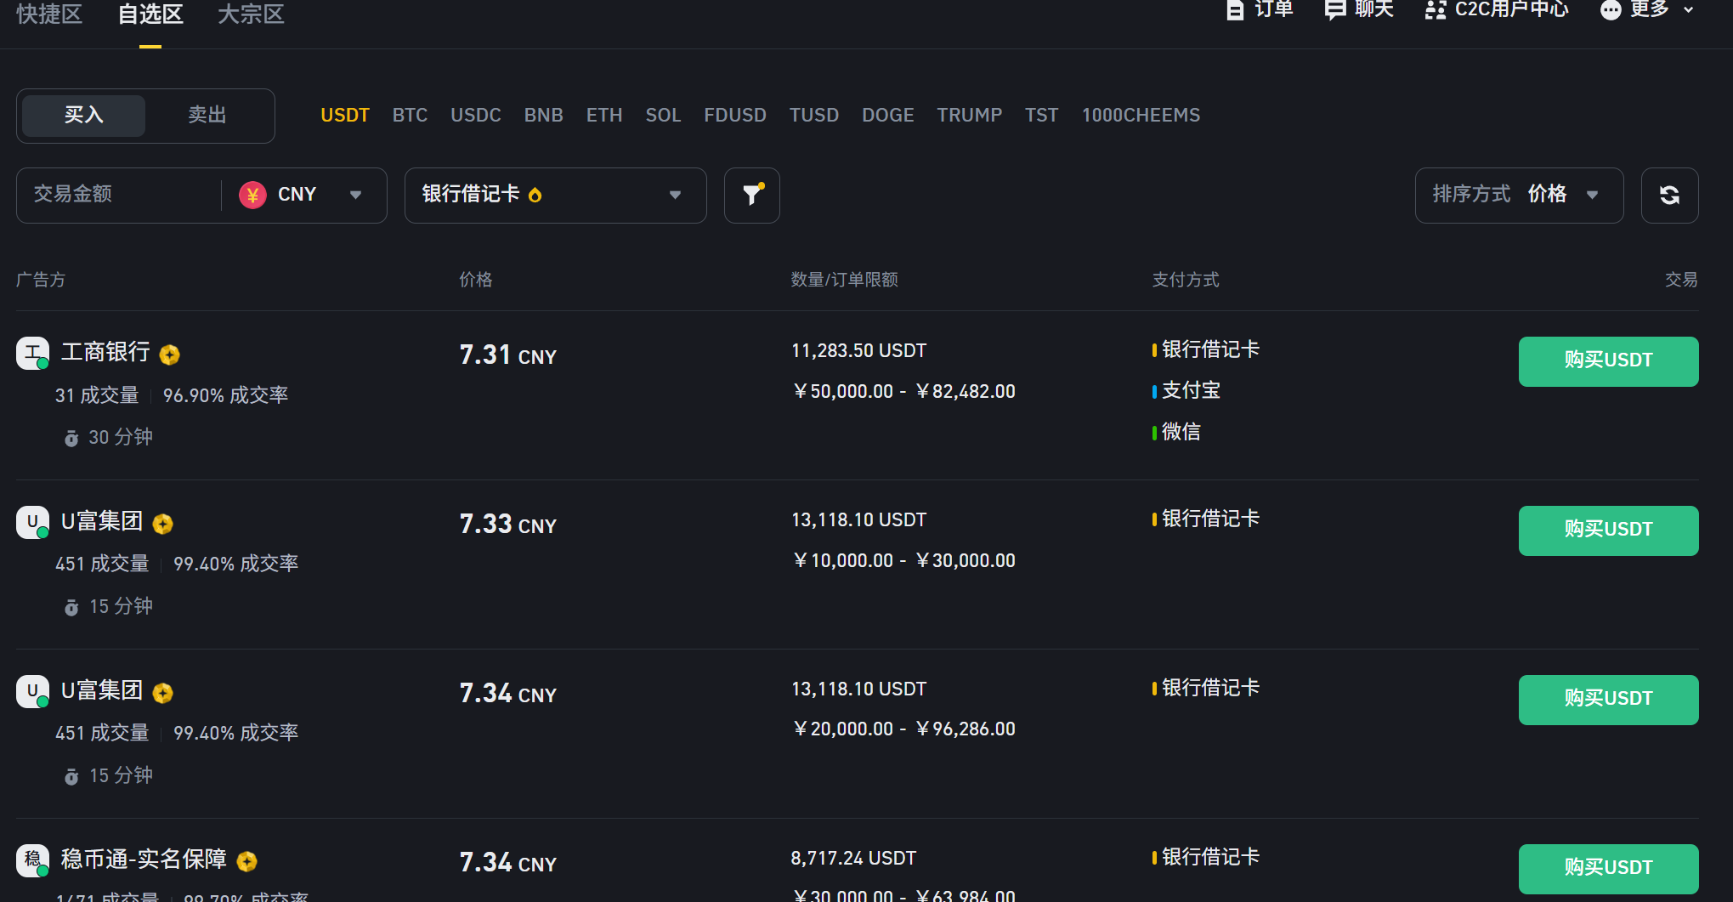Refresh the ad list with refresh icon
Image resolution: width=1733 pixels, height=902 pixels.
click(x=1669, y=196)
